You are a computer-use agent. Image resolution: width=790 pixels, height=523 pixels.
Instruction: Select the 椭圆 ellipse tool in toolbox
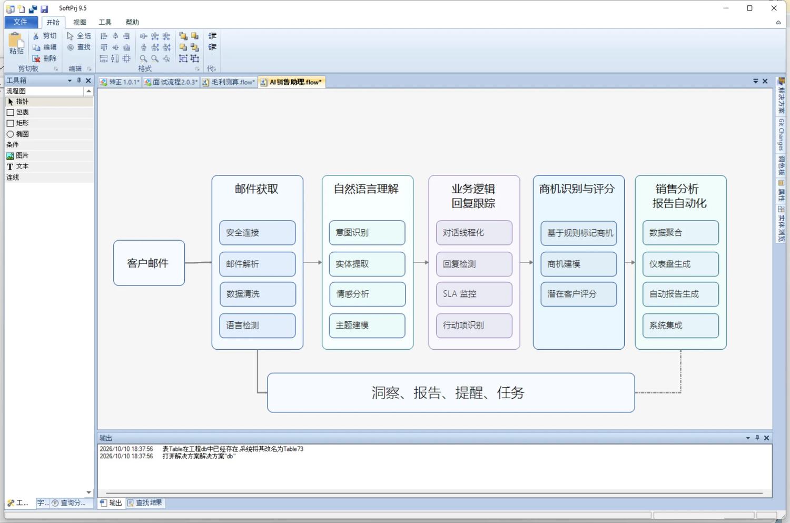tap(49, 134)
